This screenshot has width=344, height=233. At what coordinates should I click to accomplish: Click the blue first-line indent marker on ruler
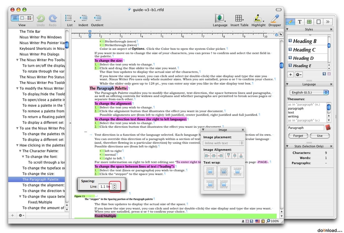pyautogui.click(x=90, y=32)
